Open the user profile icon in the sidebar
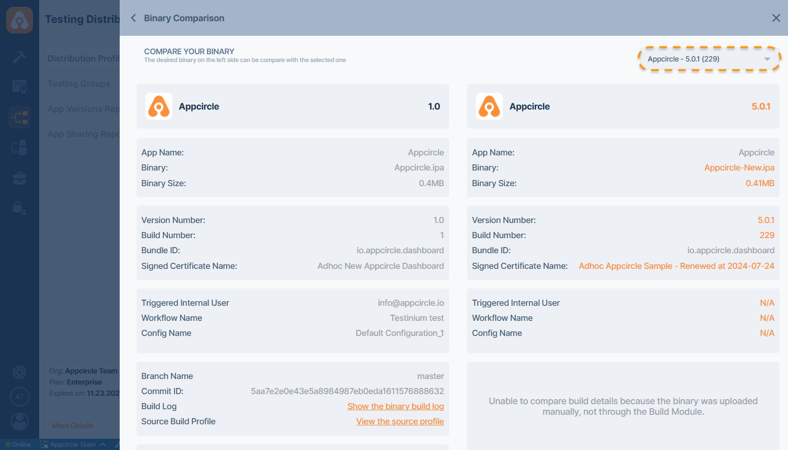This screenshot has height=450, width=788. tap(20, 421)
